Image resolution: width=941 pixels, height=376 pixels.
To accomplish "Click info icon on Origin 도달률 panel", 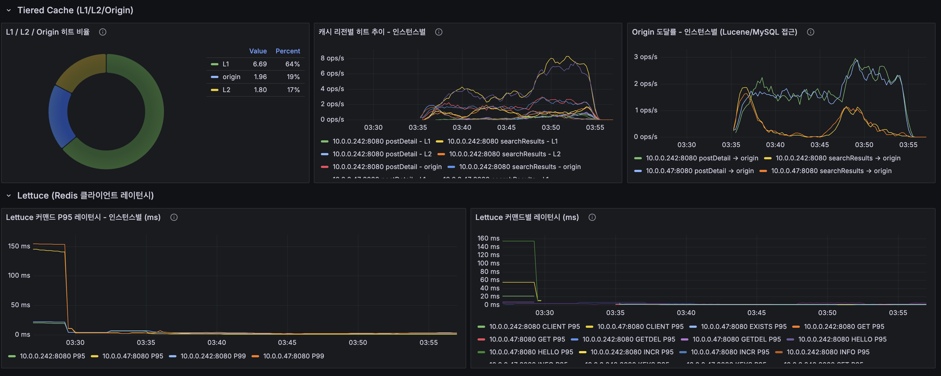I will pyautogui.click(x=810, y=32).
